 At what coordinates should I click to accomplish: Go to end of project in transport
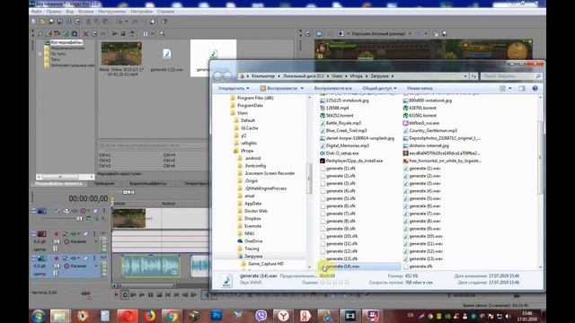click(177, 294)
